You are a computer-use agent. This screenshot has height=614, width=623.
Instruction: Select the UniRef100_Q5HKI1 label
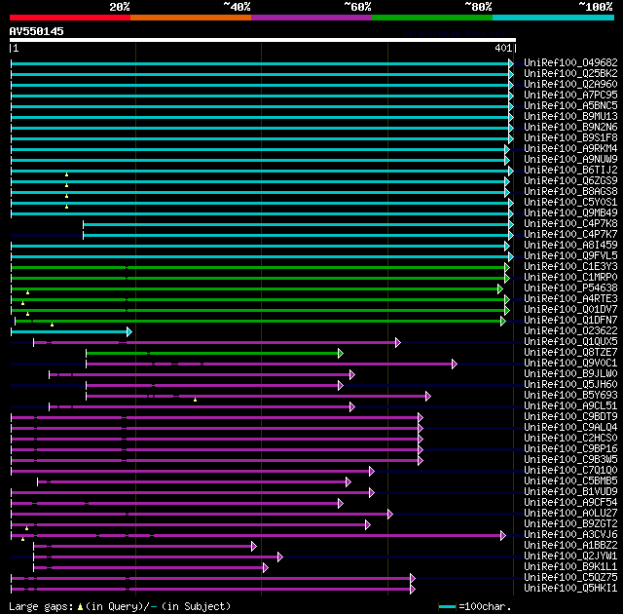pos(570,589)
